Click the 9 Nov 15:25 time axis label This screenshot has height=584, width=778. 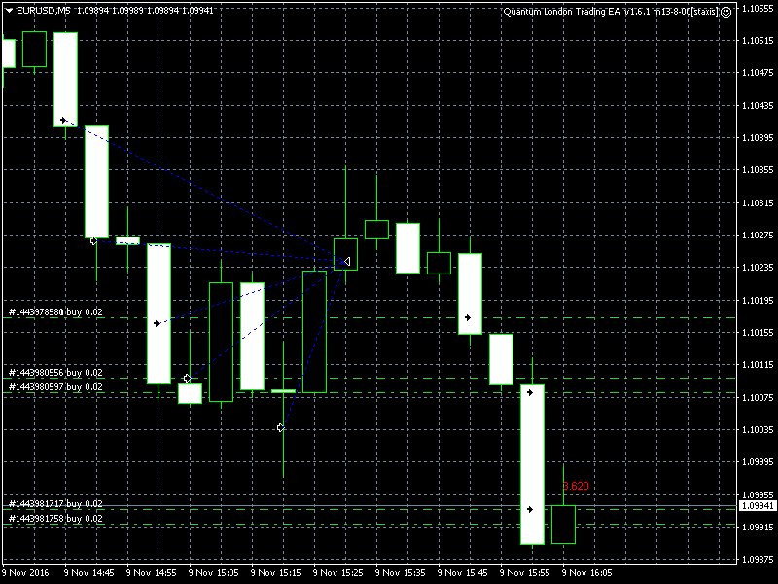point(338,572)
